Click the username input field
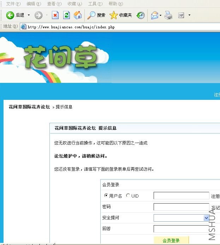 tap(182, 196)
